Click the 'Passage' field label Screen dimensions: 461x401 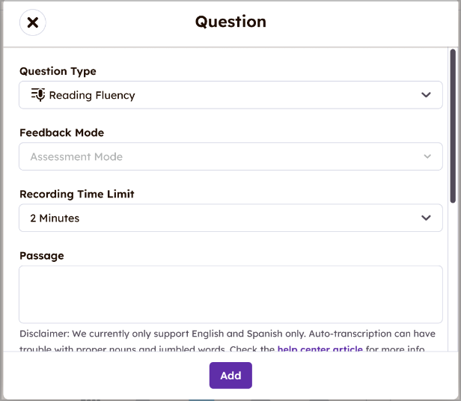(42, 255)
